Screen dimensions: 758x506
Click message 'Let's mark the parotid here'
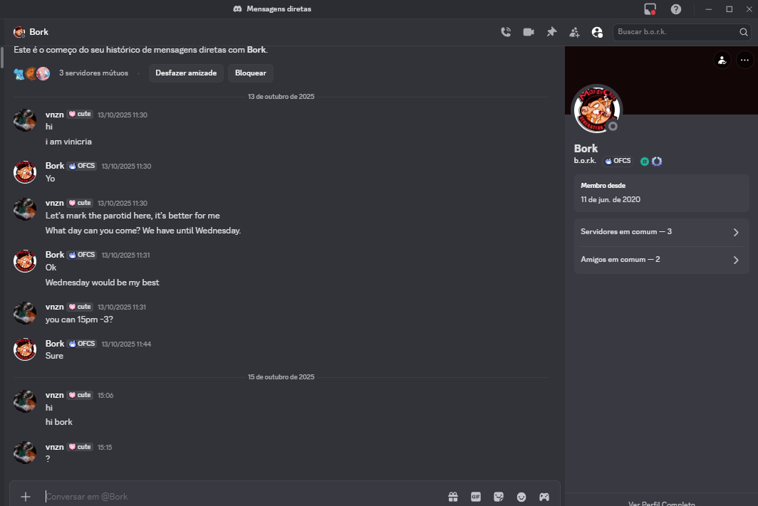tap(133, 216)
